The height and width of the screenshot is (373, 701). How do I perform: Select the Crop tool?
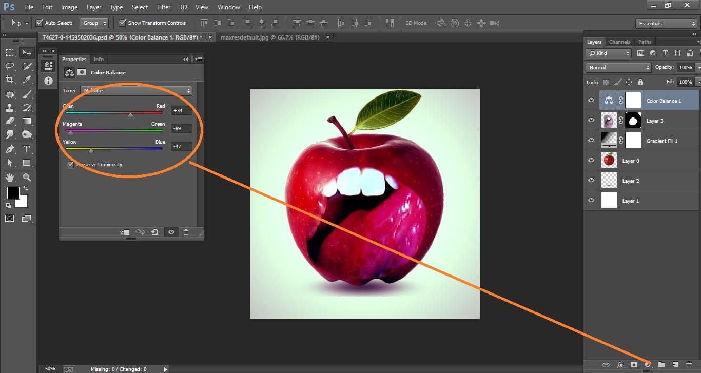click(9, 80)
